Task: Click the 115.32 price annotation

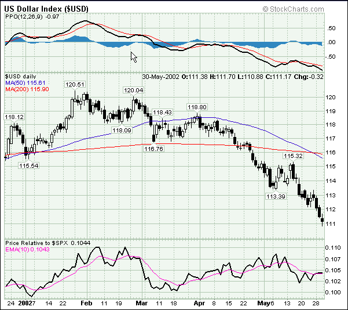Action: pos(293,156)
